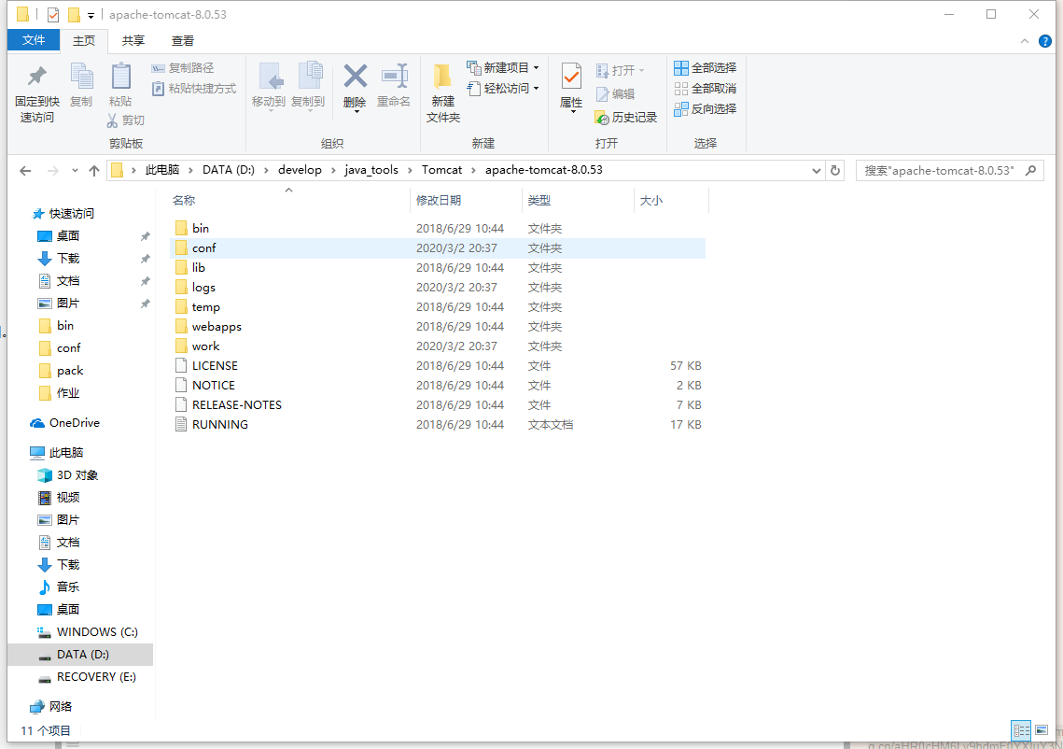This screenshot has height=749, width=1063.
Task: Click the search magnifier icon
Action: [1031, 170]
